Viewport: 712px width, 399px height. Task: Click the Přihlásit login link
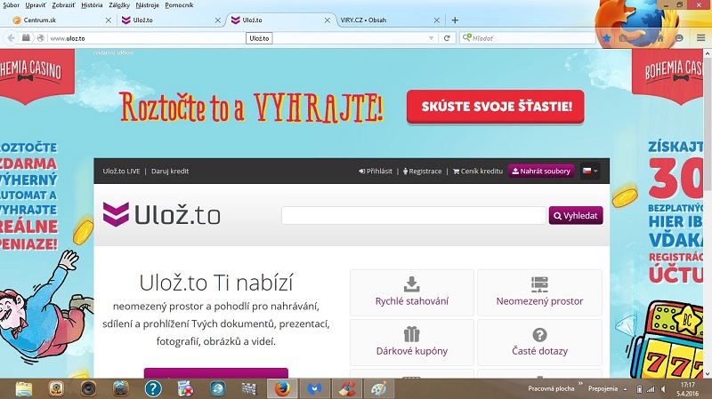tap(376, 171)
